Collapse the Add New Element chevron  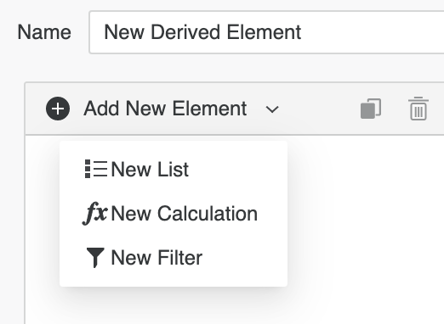point(272,109)
